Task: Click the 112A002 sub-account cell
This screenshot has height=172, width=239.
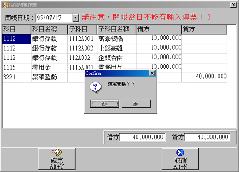Action: pyautogui.click(x=82, y=58)
